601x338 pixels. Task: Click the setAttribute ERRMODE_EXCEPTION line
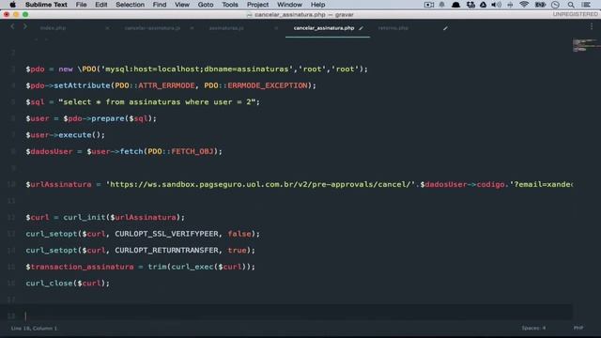(x=171, y=85)
